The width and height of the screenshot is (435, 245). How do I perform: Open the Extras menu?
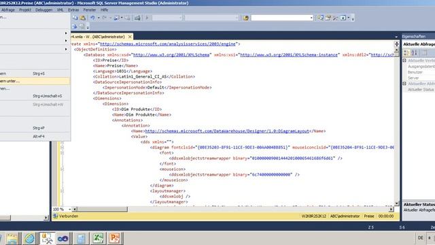coord(73,10)
